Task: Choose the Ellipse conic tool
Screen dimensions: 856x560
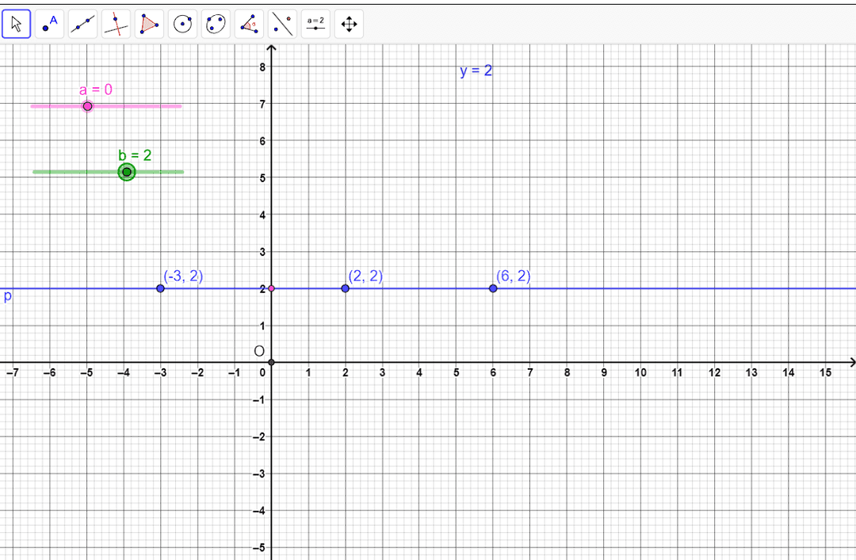Action: (x=216, y=25)
